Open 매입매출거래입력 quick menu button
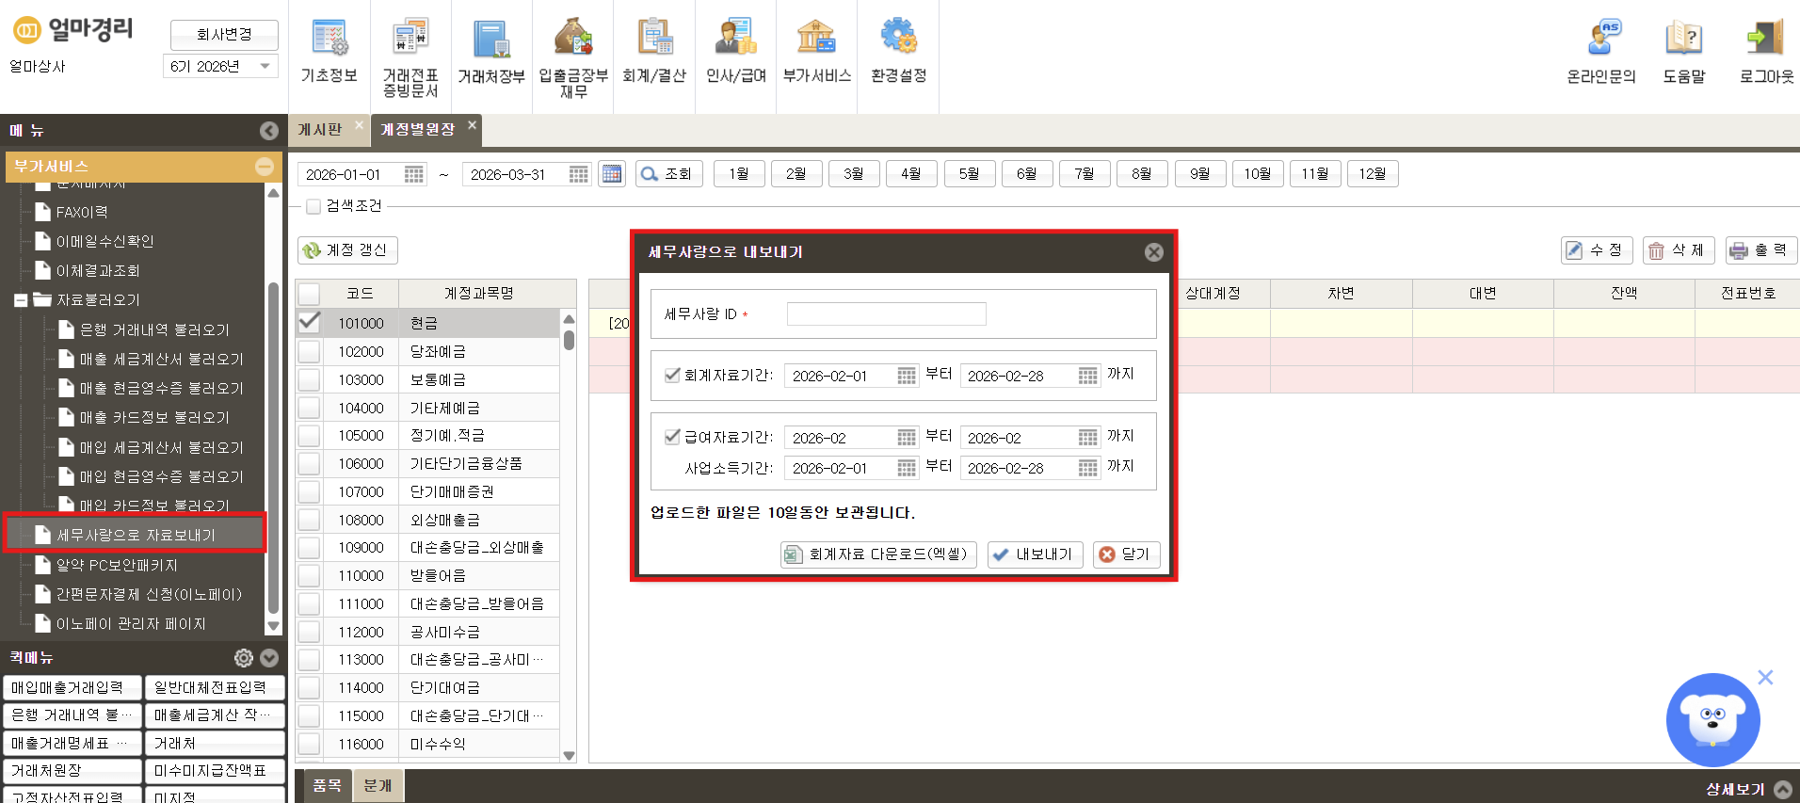This screenshot has height=803, width=1800. (x=72, y=688)
